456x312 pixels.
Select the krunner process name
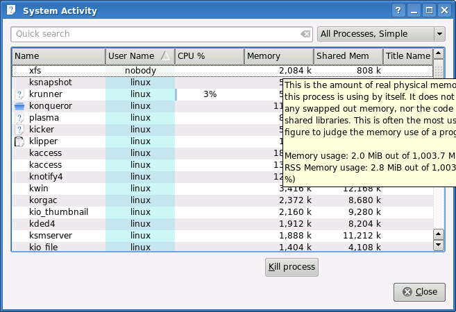(46, 94)
